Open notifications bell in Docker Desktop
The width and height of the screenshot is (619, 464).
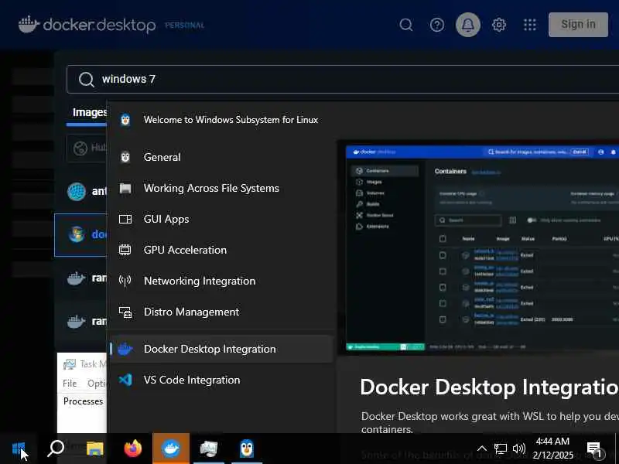[468, 25]
